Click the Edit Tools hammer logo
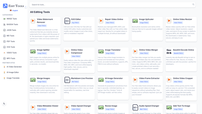202x114 pixels. click(x=5, y=6)
